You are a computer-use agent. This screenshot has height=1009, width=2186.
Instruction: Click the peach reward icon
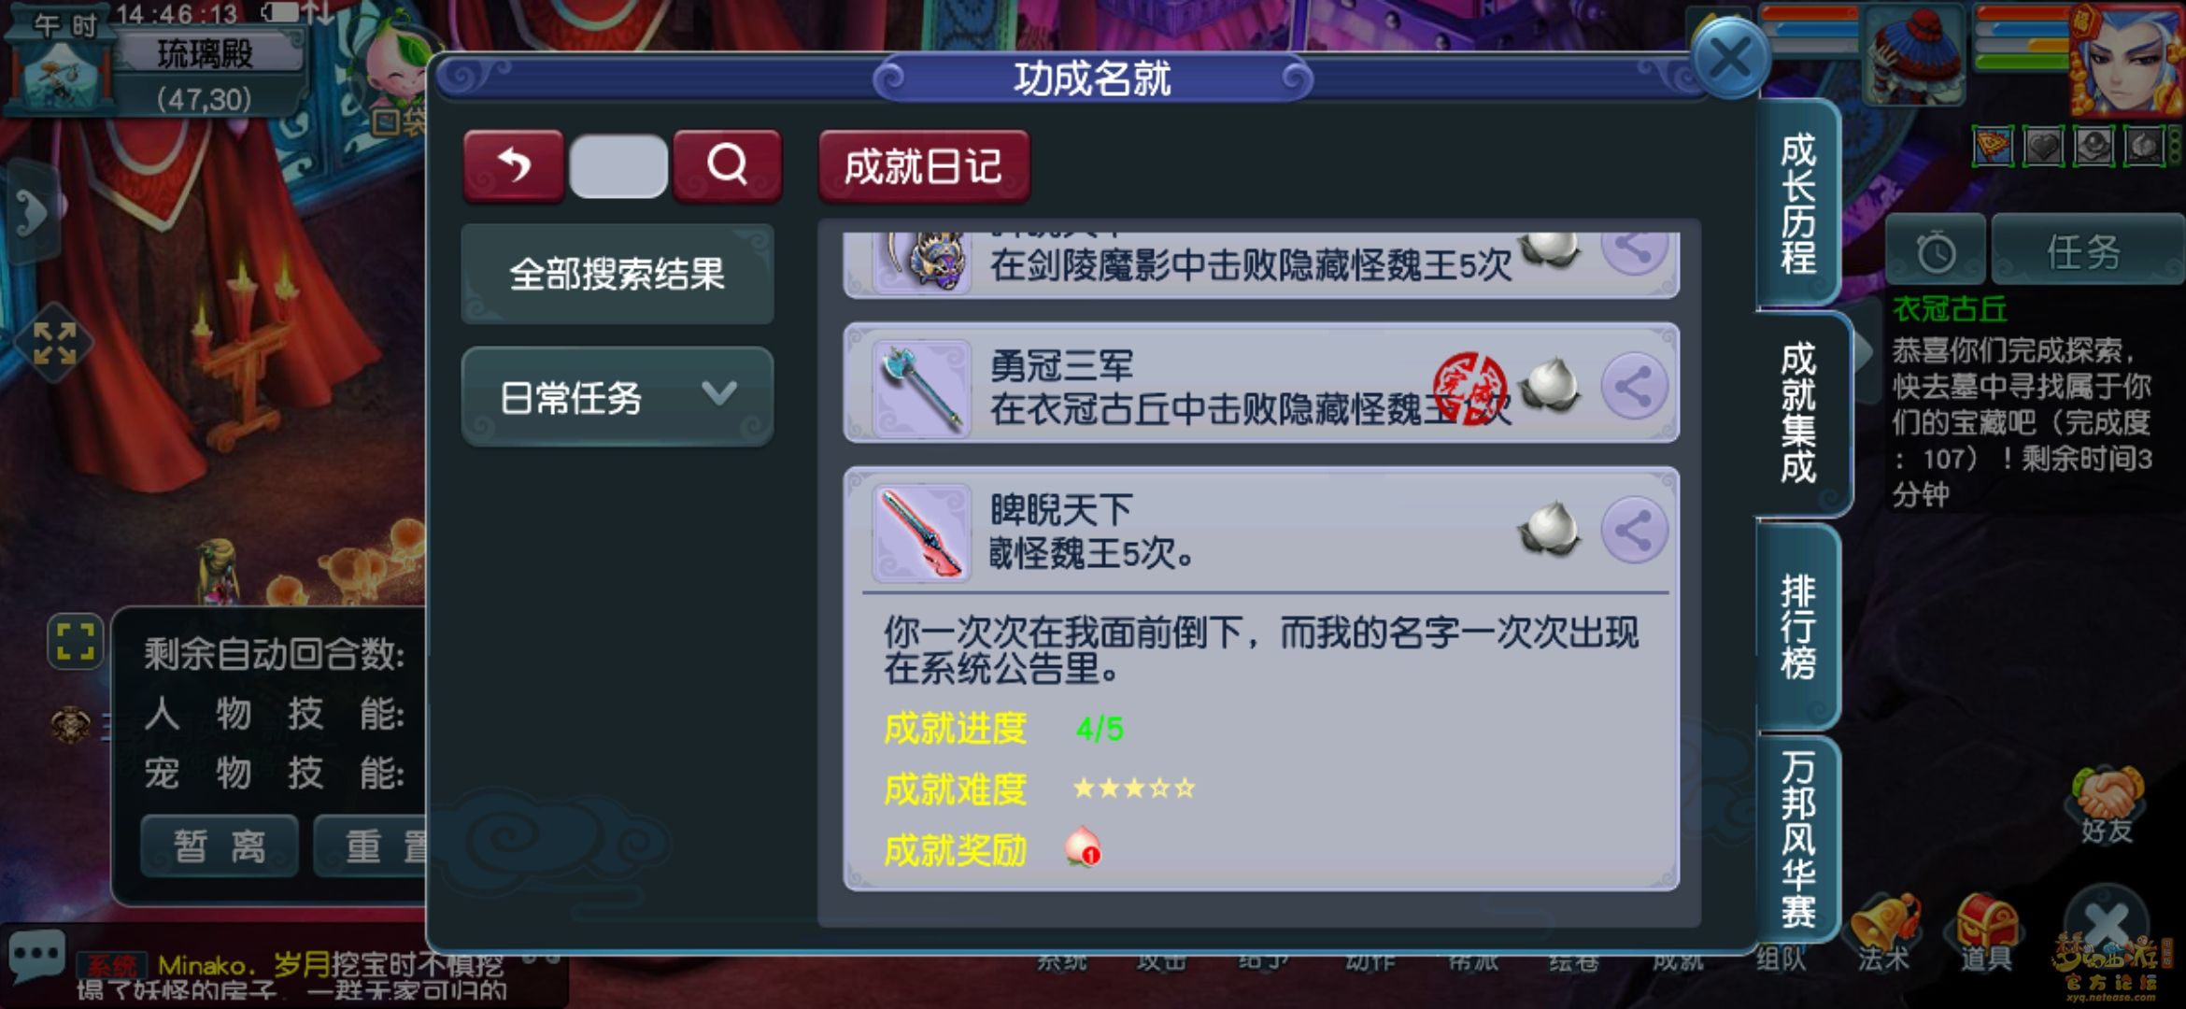click(x=1083, y=847)
